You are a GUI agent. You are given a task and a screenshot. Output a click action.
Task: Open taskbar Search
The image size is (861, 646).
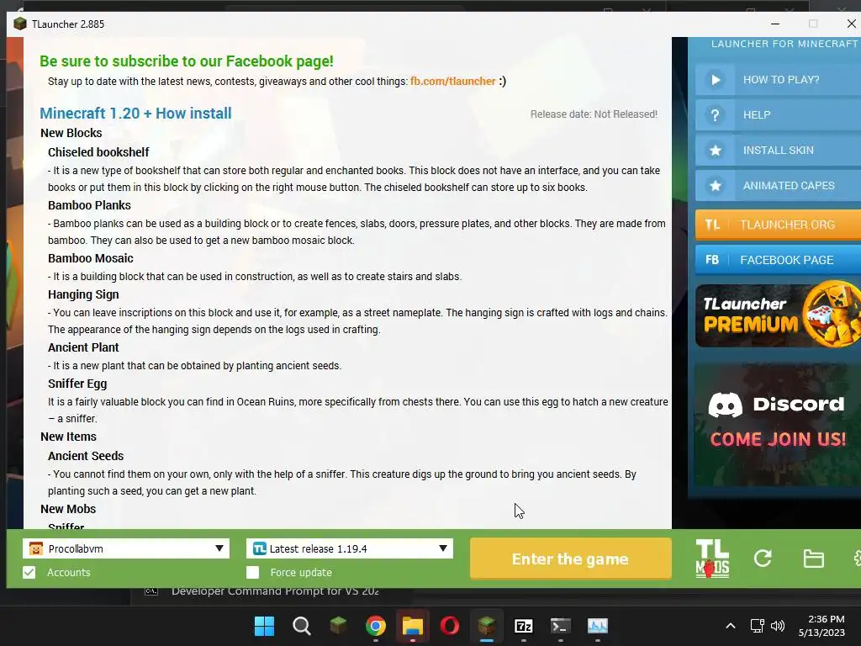coord(302,626)
